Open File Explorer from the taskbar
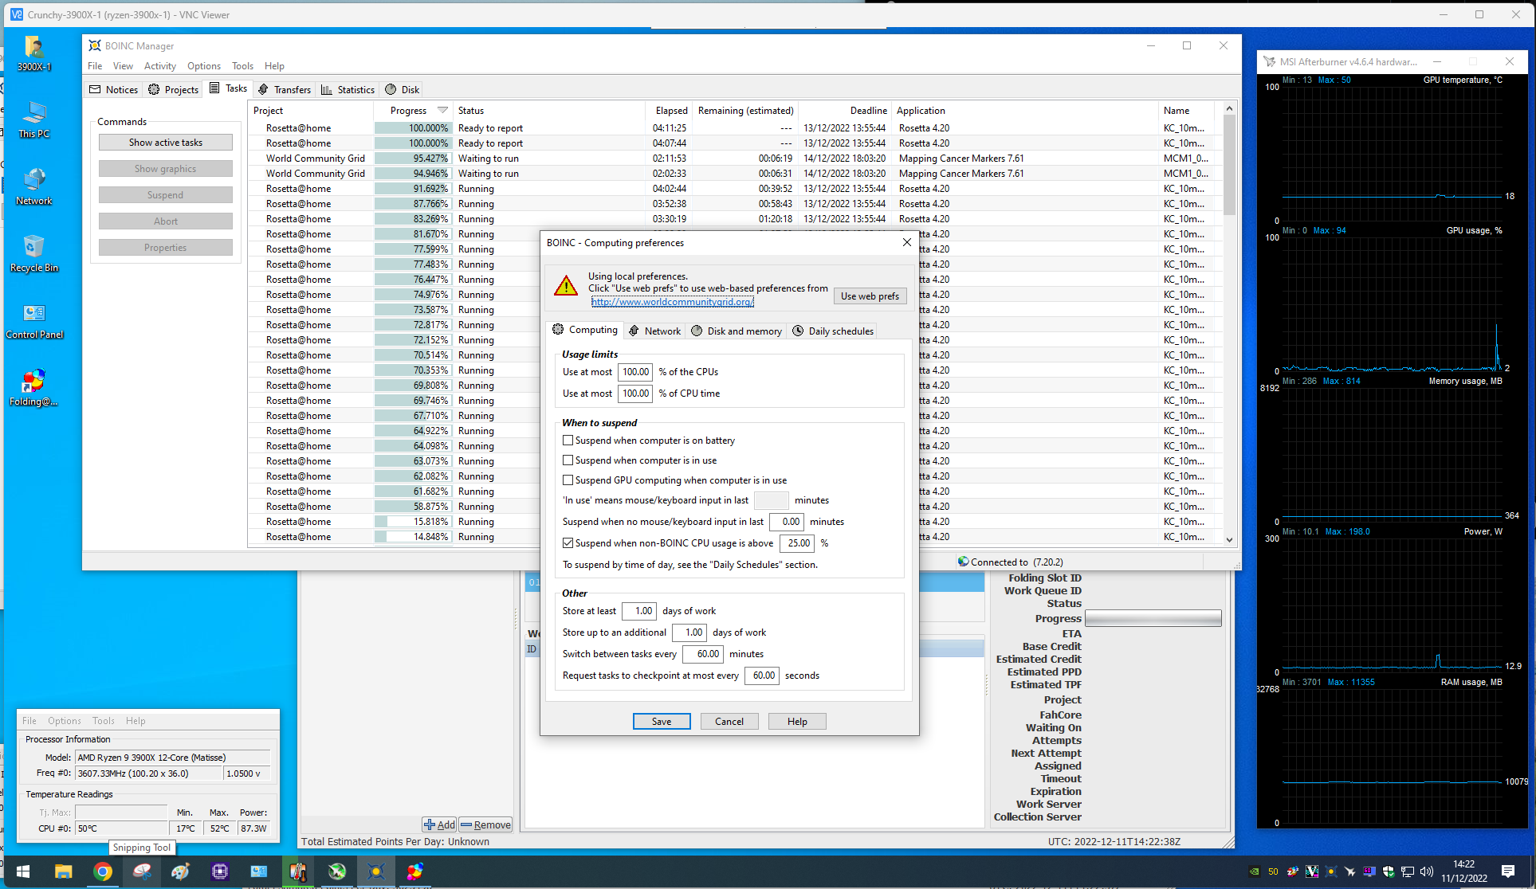The height and width of the screenshot is (889, 1536). coord(64,871)
